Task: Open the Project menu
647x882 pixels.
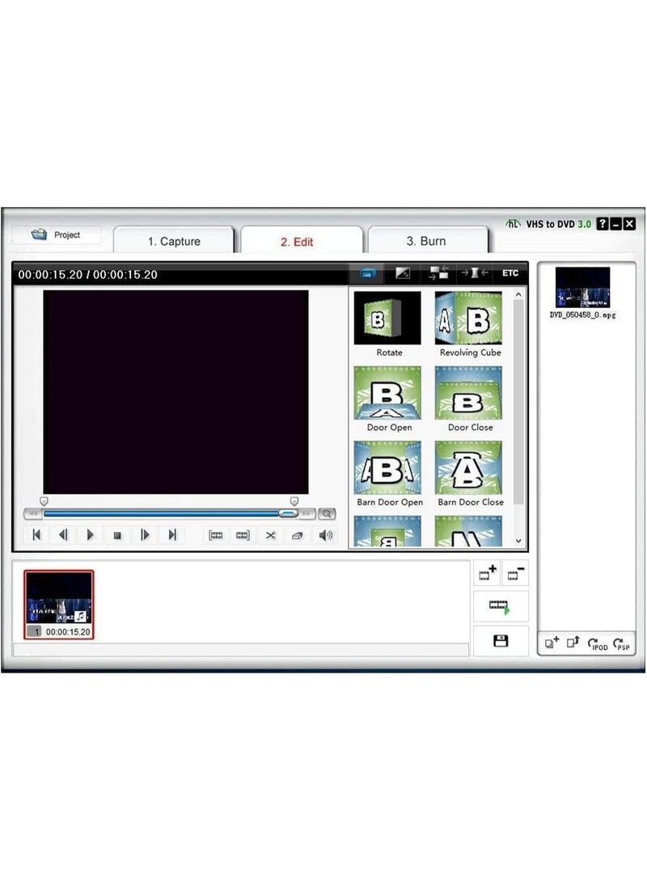Action: coord(57,234)
